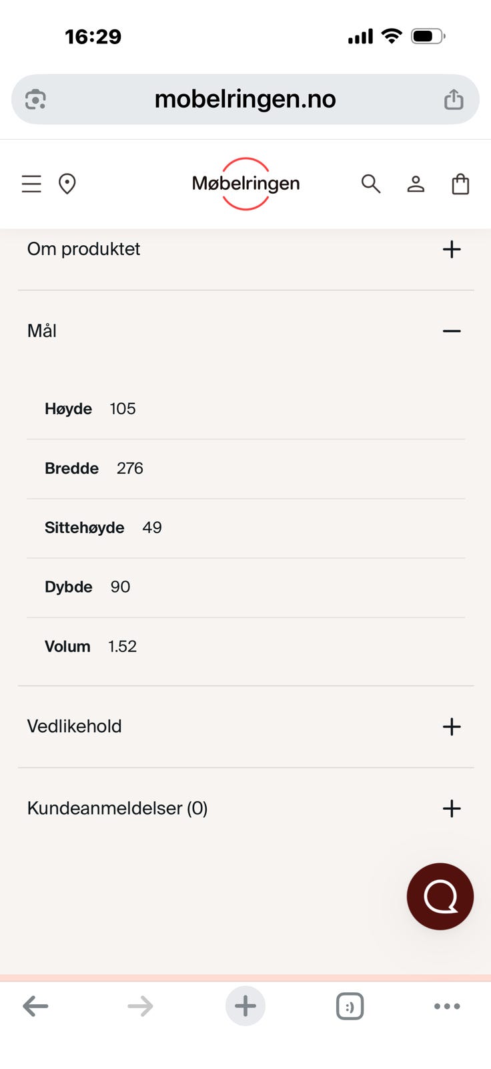Image resolution: width=491 pixels, height=1069 pixels.
Task: Open the user account icon
Action: 416,184
